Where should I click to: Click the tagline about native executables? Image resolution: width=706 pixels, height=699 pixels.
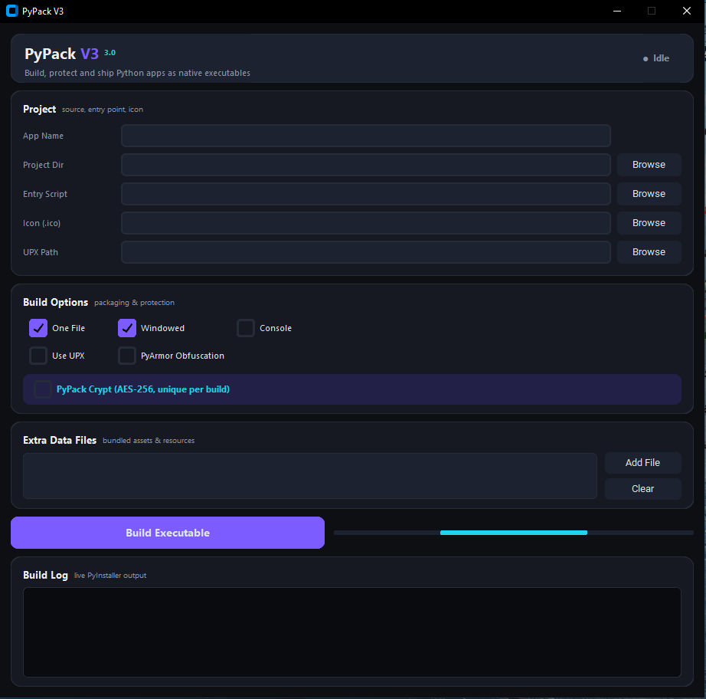[137, 73]
